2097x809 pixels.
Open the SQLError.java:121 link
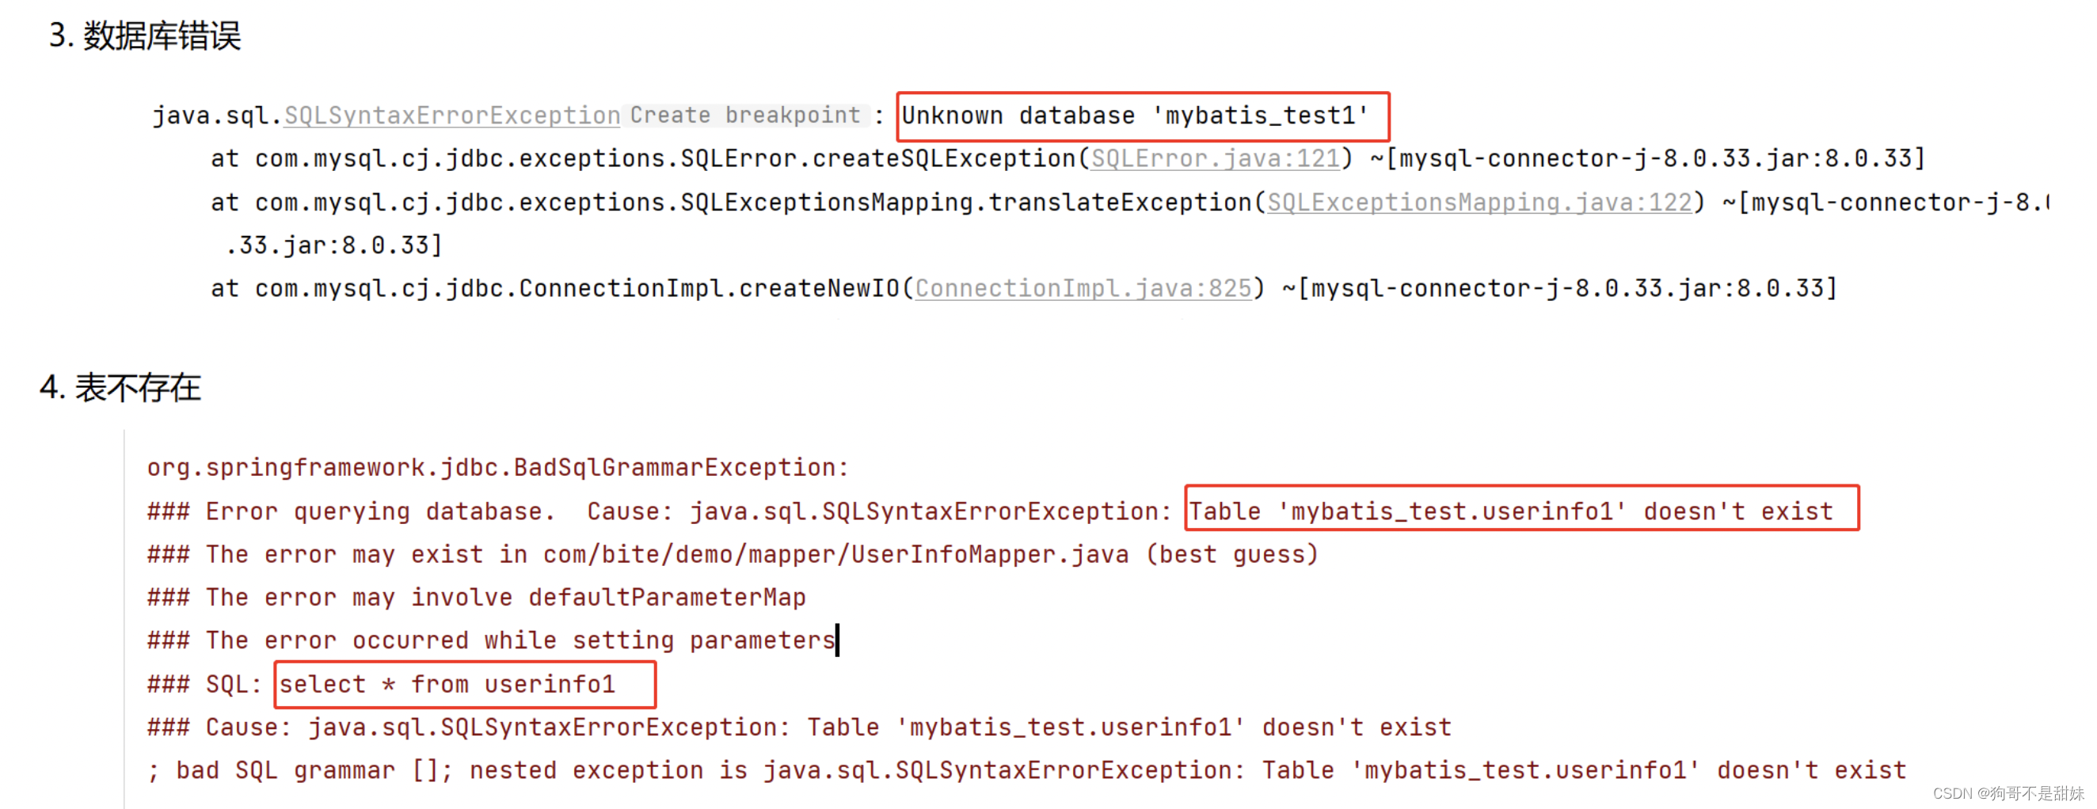pos(1215,158)
